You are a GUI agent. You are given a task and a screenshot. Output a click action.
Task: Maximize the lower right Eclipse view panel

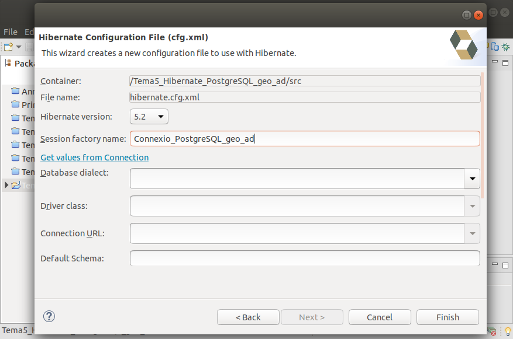click(505, 265)
